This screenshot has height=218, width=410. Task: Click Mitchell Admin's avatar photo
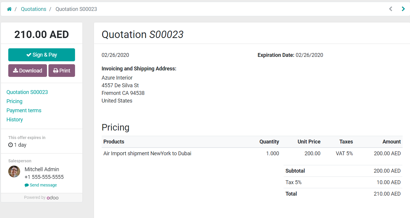click(14, 171)
